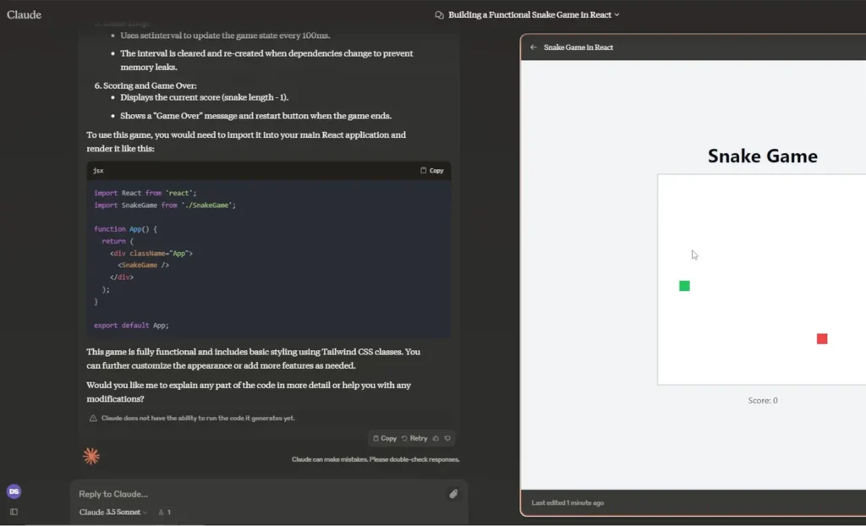Give thumbs down feedback on the response
Screen dimensions: 866x526
pos(447,438)
